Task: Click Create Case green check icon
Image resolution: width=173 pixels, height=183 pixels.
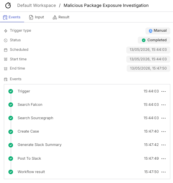Action: (x=11, y=131)
